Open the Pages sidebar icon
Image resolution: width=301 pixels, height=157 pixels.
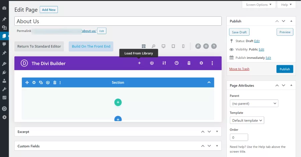click(x=4, y=36)
